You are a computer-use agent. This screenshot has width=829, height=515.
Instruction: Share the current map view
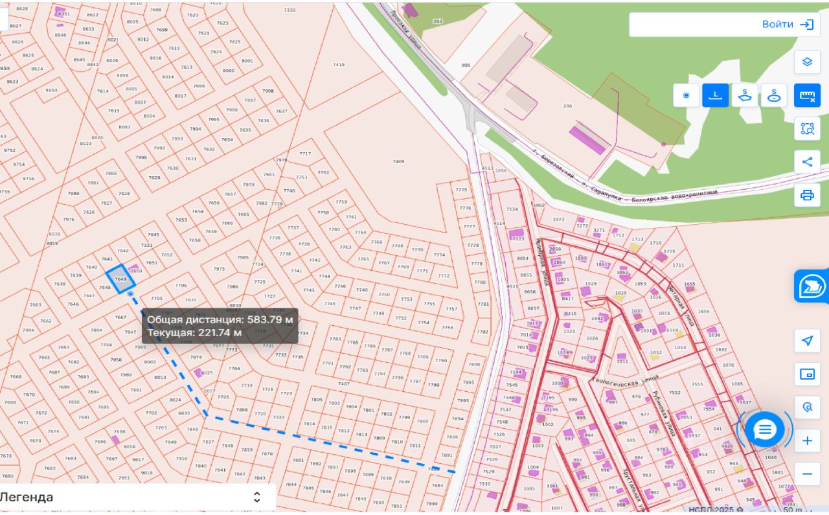pyautogui.click(x=807, y=162)
